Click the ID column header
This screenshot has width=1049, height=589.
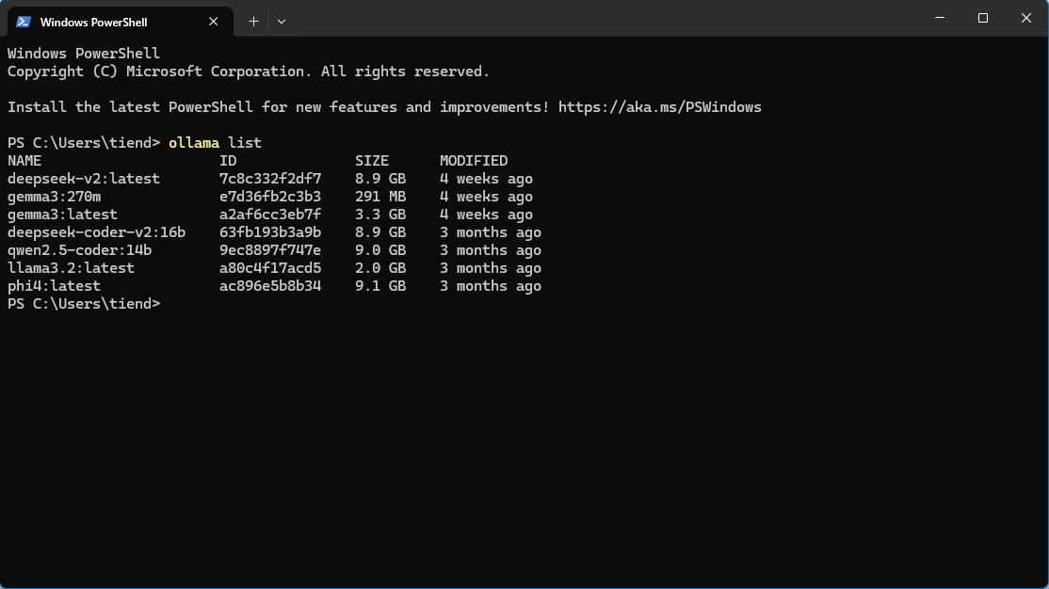[x=228, y=161]
